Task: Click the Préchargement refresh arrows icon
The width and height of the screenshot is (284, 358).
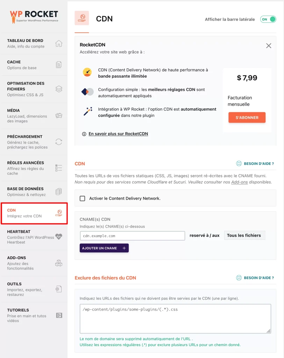Action: [x=59, y=142]
